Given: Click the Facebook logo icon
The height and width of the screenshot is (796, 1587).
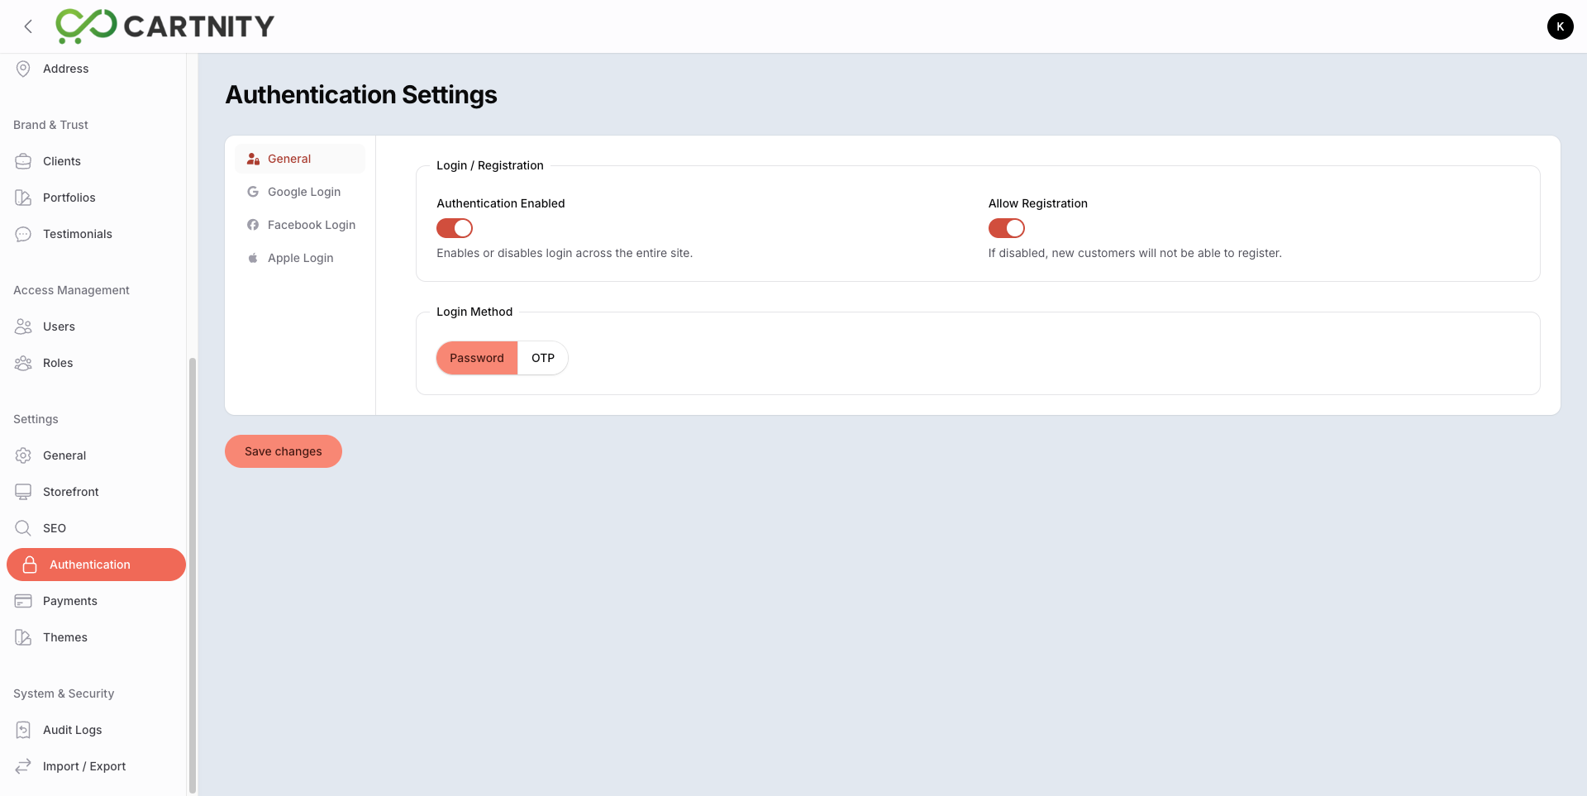Looking at the screenshot, I should tap(253, 225).
